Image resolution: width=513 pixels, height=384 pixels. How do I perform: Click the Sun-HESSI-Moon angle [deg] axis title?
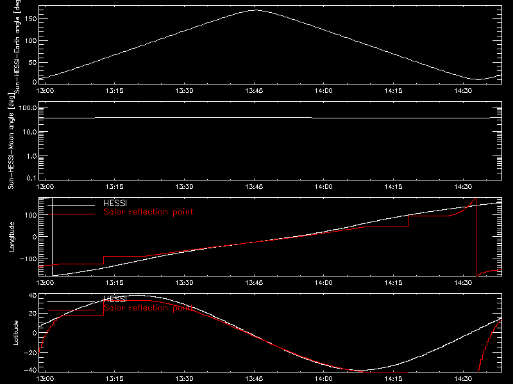pyautogui.click(x=11, y=140)
